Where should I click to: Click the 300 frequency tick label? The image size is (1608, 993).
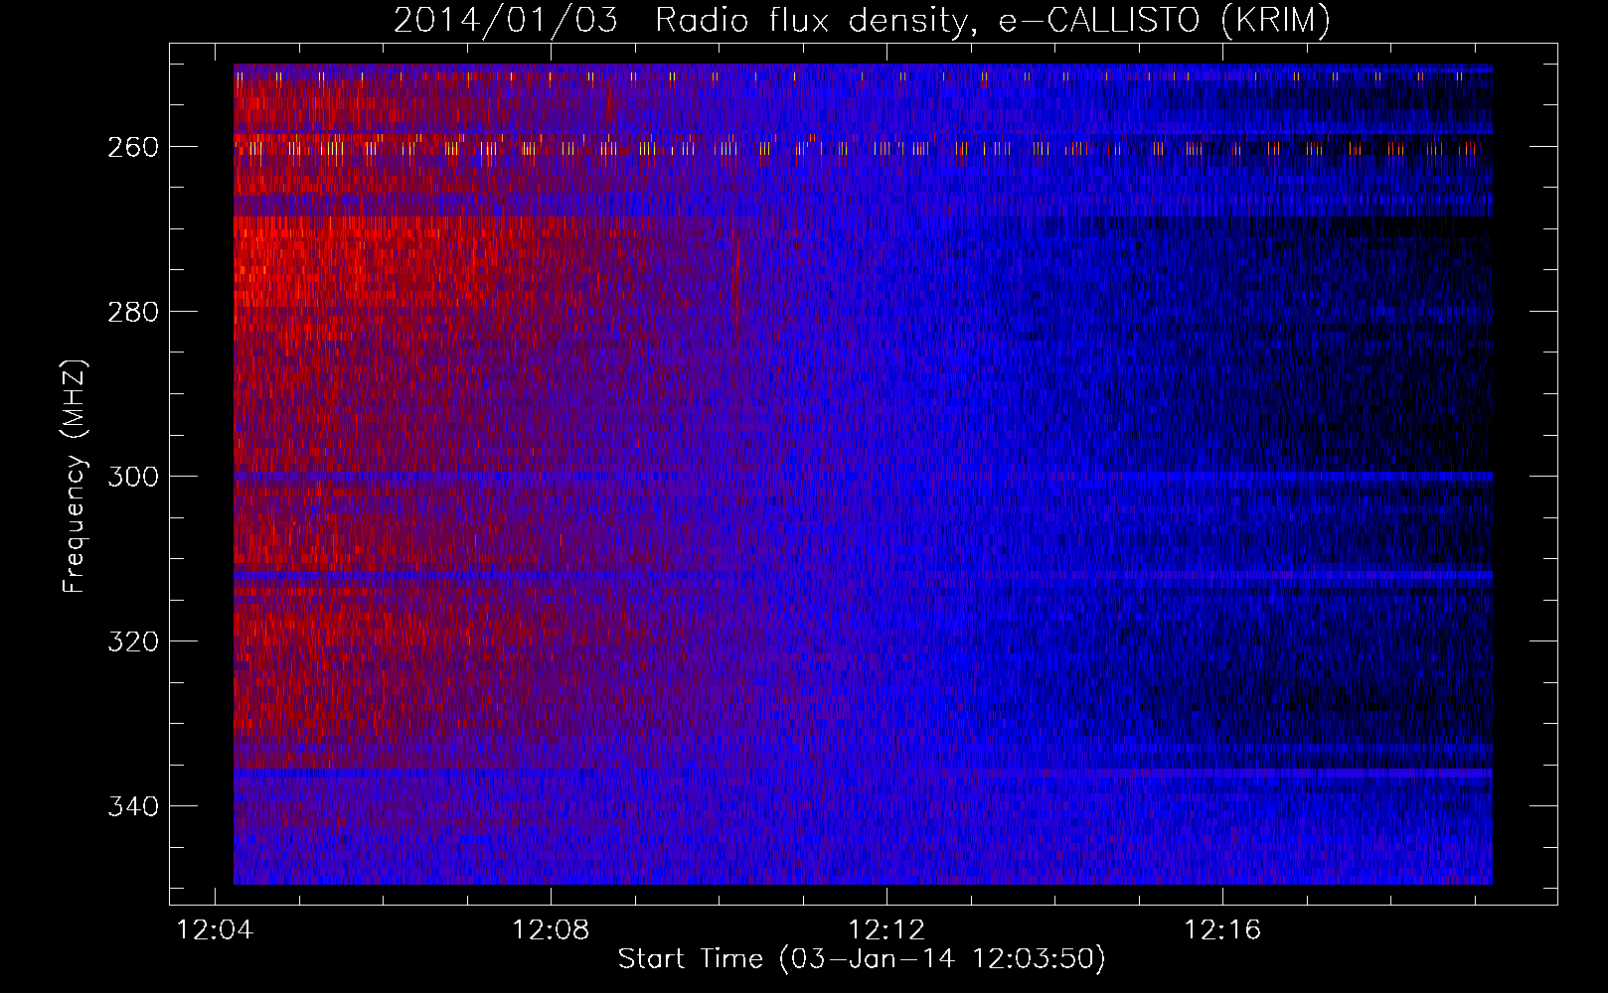click(x=133, y=477)
